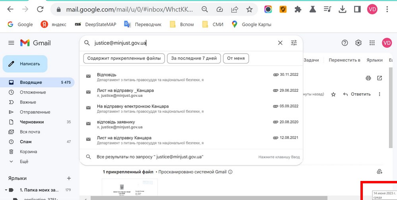Toggle the browser side panel icon
The width and height of the screenshot is (397, 200).
357,10
